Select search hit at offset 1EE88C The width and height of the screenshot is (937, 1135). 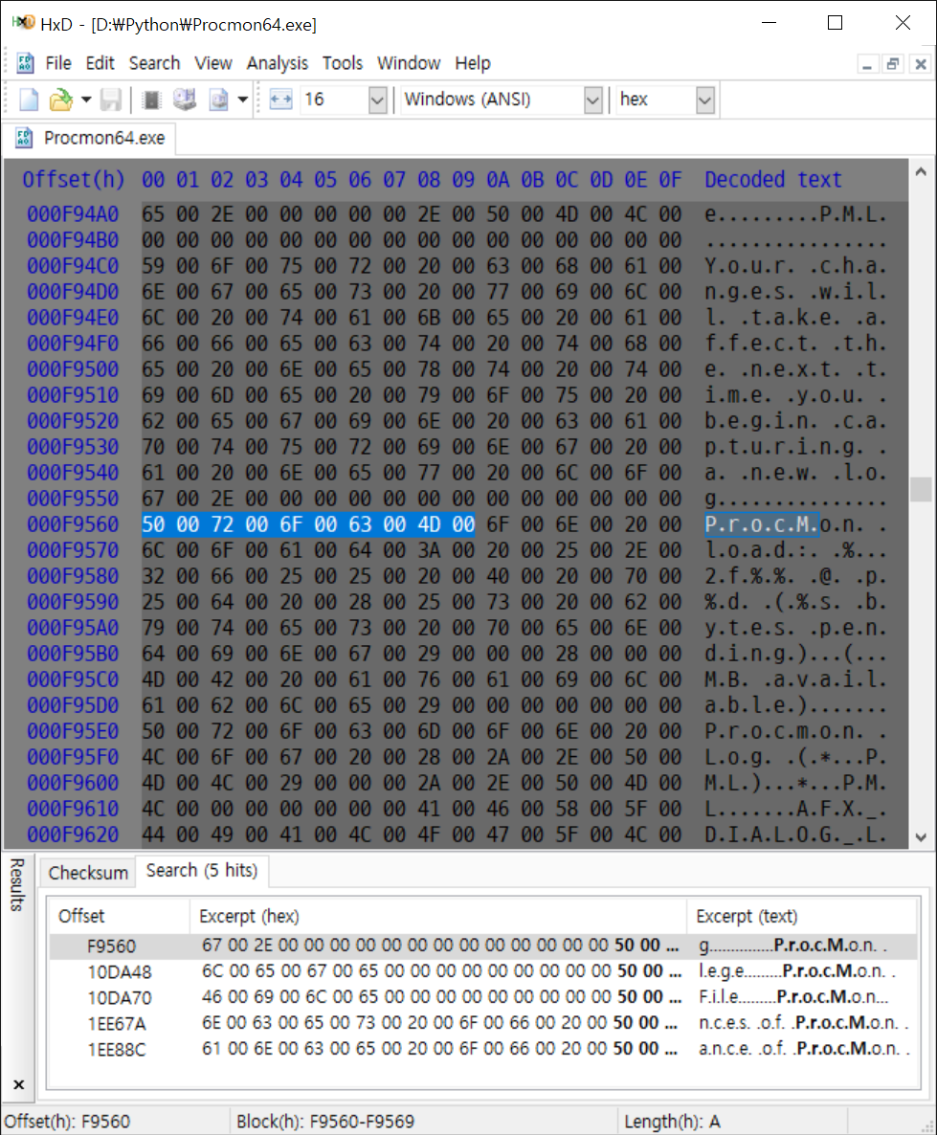pos(483,1049)
